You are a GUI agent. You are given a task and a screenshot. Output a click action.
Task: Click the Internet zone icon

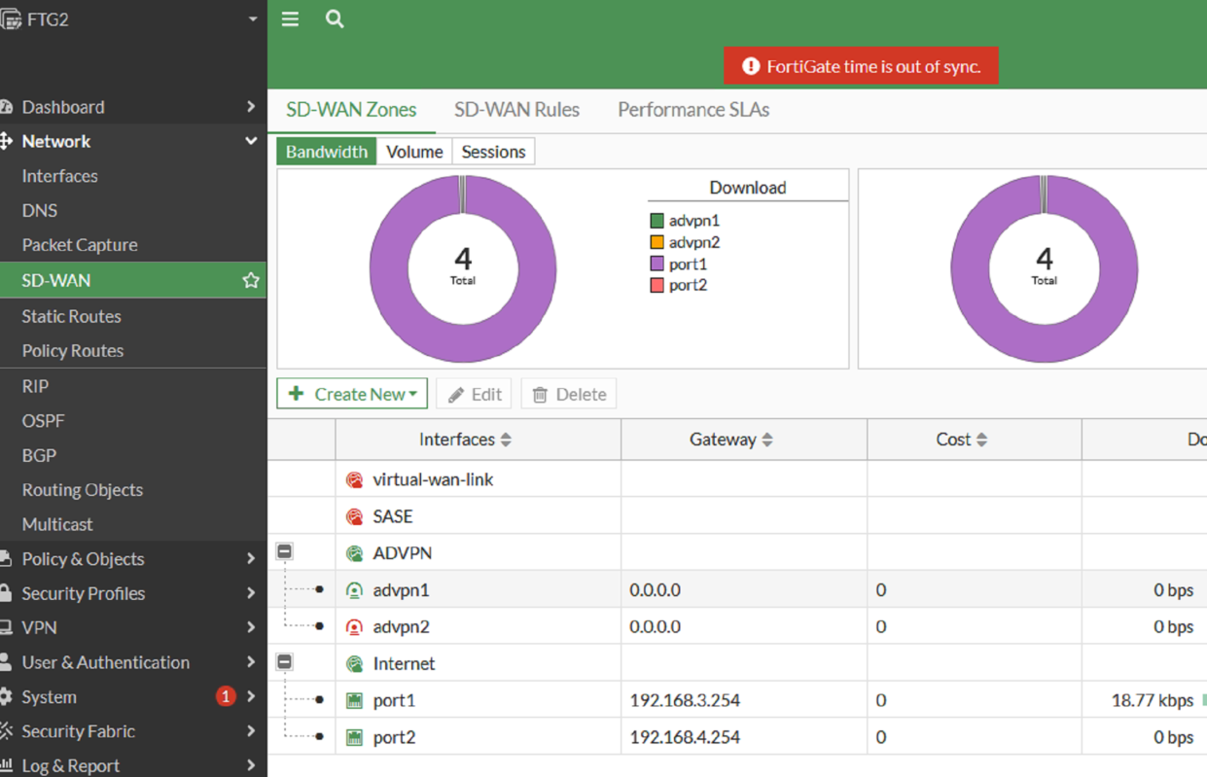point(354,664)
